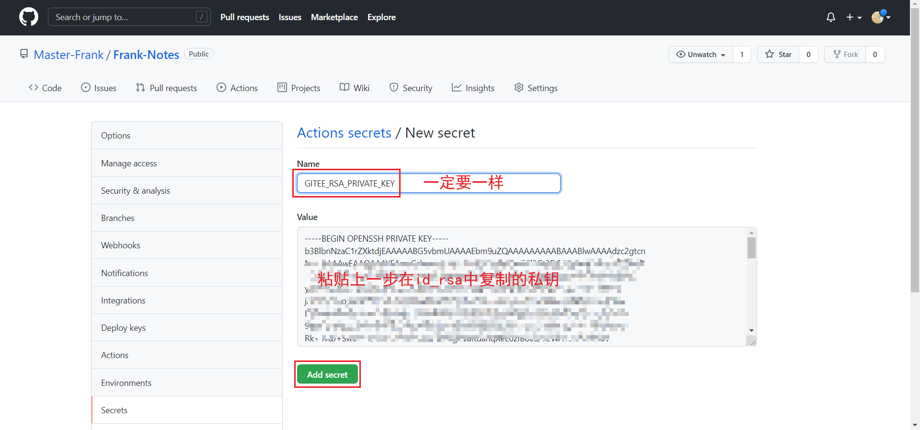Click the repository book icon beside Master-Frank

tap(24, 54)
